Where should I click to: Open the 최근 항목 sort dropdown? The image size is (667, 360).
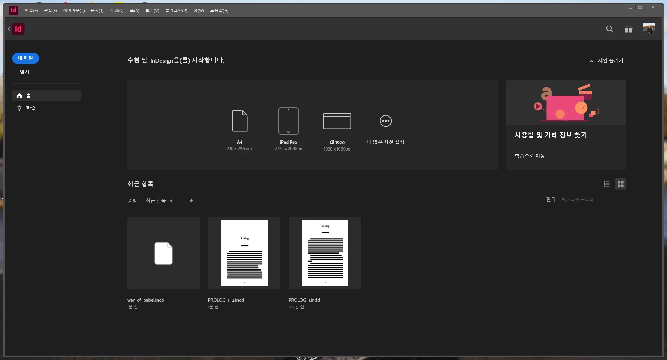click(x=159, y=201)
